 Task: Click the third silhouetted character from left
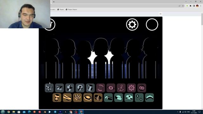(84, 60)
